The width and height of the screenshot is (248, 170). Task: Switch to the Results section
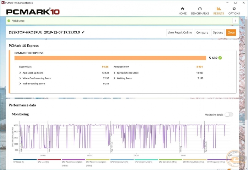[219, 11]
